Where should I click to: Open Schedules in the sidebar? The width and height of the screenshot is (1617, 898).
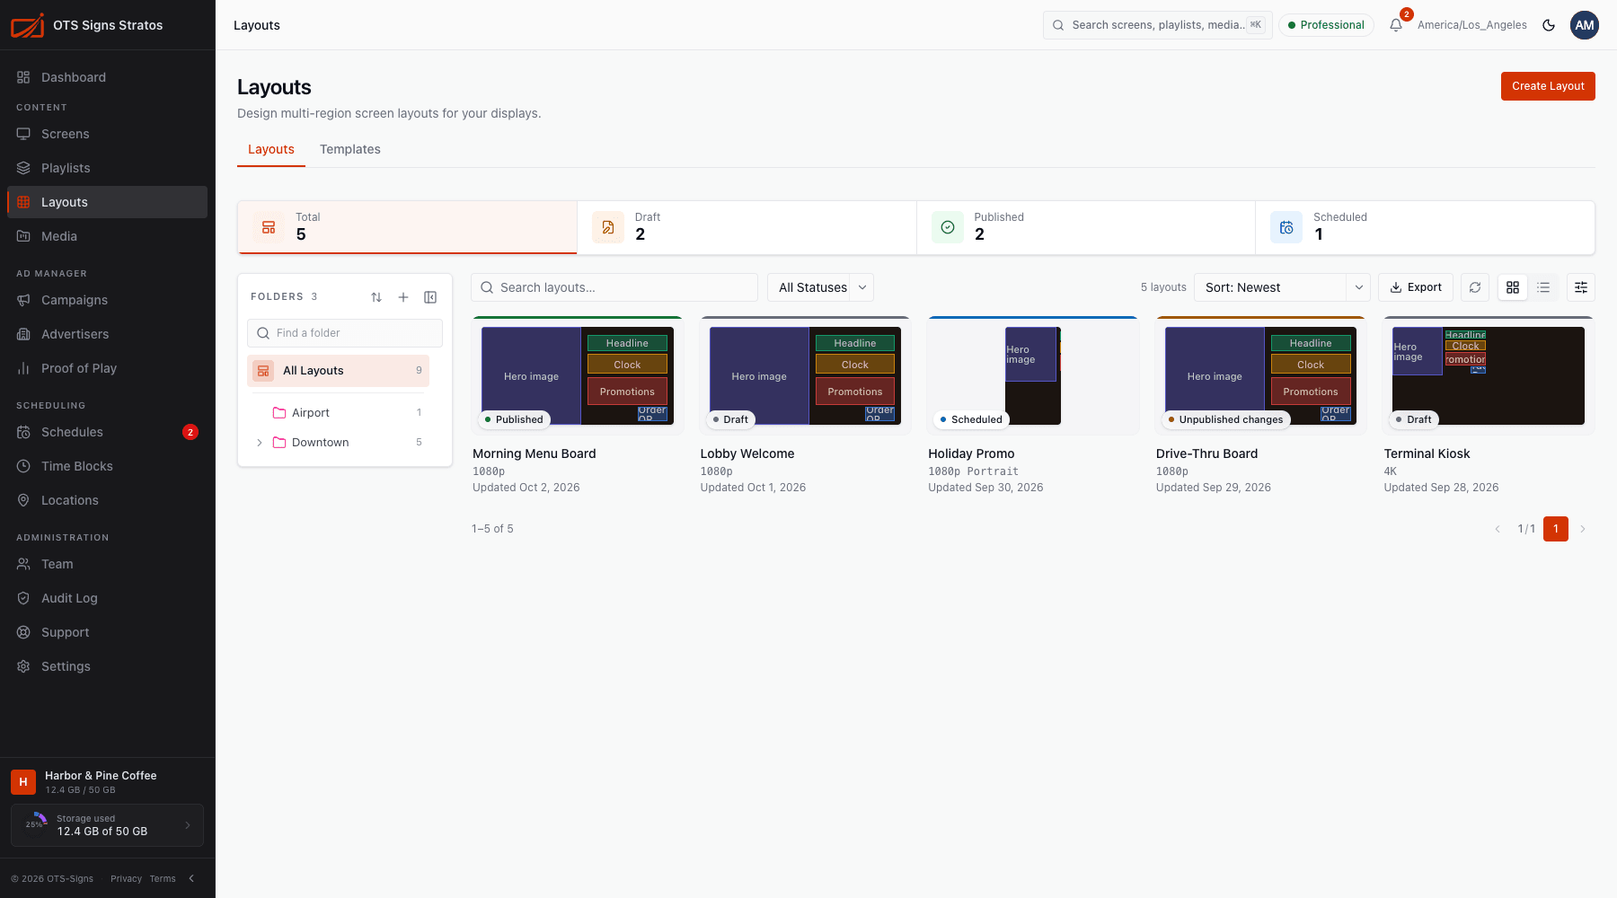(x=108, y=432)
